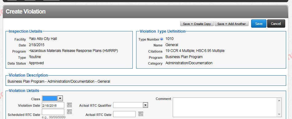The image size is (292, 119).
Task: Click the Violation Date field
Action: (53, 105)
